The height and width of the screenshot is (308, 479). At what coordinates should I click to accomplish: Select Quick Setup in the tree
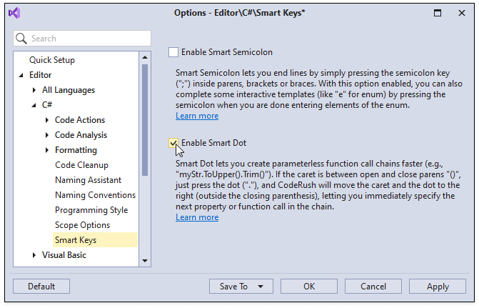tap(52, 60)
